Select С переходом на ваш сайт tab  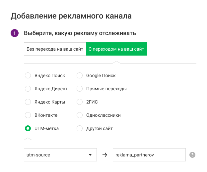point(116,49)
